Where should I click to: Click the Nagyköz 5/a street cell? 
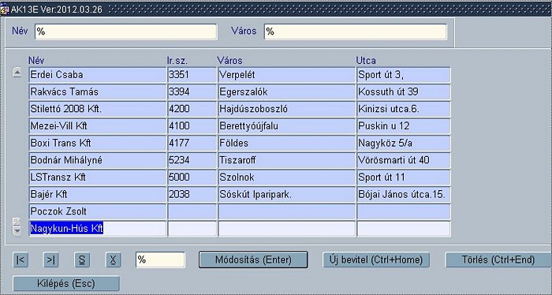pyautogui.click(x=404, y=144)
